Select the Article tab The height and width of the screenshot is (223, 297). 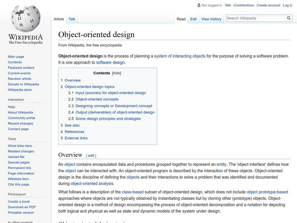point(59,19)
